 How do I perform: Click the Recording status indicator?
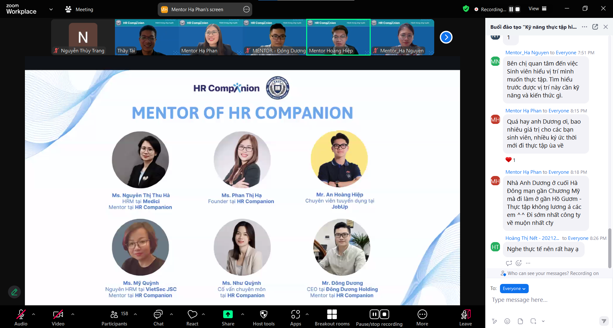[490, 9]
